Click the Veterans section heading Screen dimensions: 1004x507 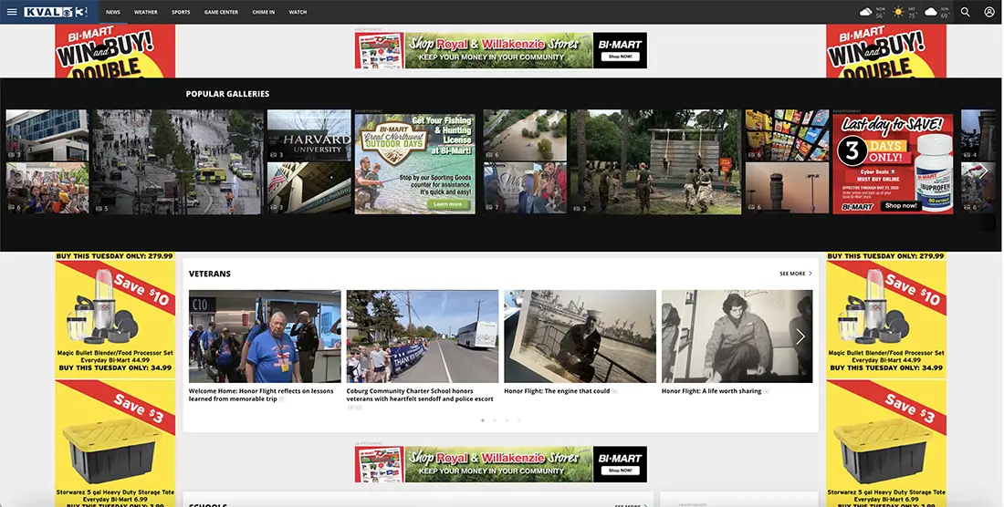pyautogui.click(x=209, y=274)
